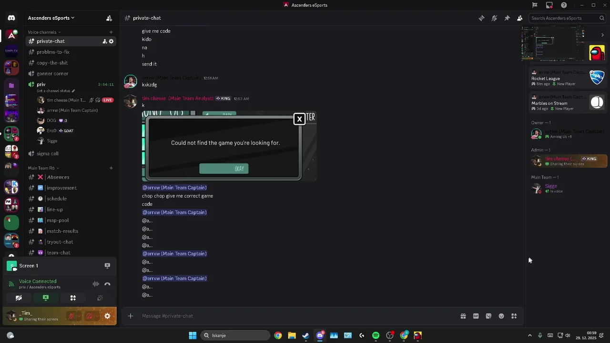The image size is (610, 343).
Task: Click the invite people icon beside server name
Action: (x=109, y=18)
